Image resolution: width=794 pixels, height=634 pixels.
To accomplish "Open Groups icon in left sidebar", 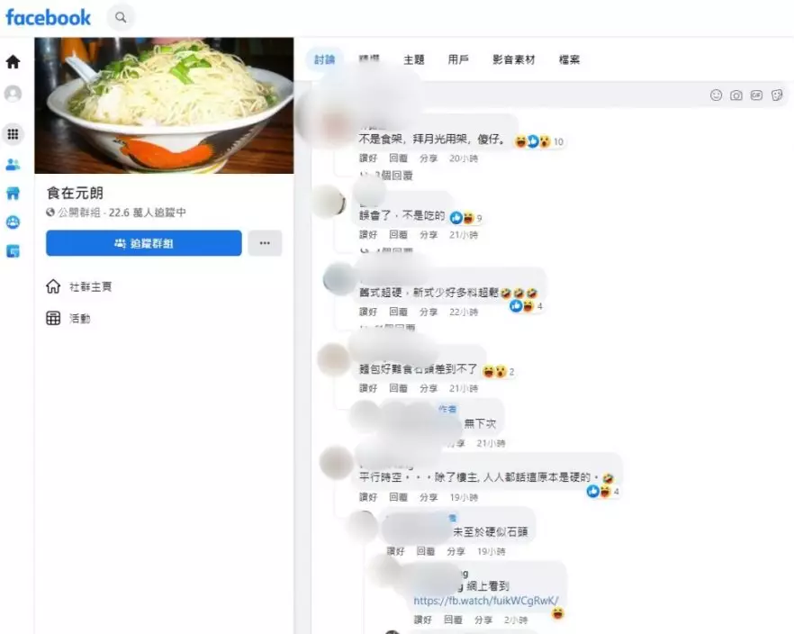I will click(x=13, y=222).
